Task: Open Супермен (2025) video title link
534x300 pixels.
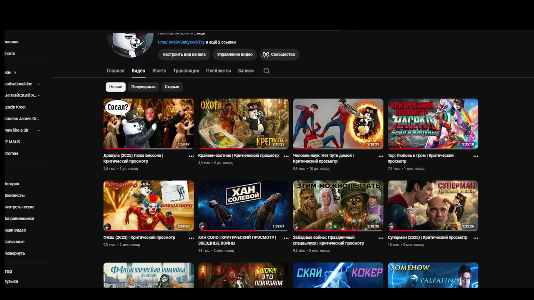Action: click(x=427, y=237)
